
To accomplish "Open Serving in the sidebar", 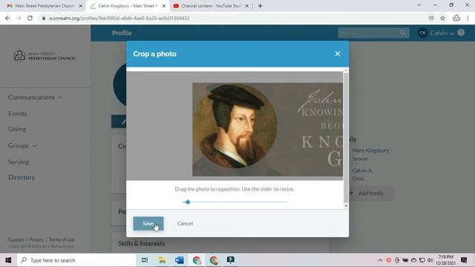I will click(19, 162).
